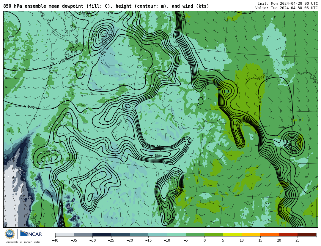Viewport: 321px width, 246px height.
Task: Open the ensemble.ucar.edu link text
Action: click(x=23, y=242)
